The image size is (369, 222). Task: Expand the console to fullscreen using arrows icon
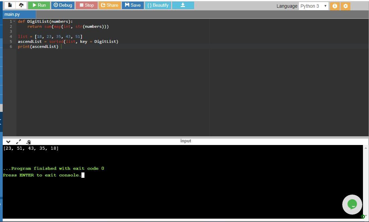pyautogui.click(x=18, y=142)
